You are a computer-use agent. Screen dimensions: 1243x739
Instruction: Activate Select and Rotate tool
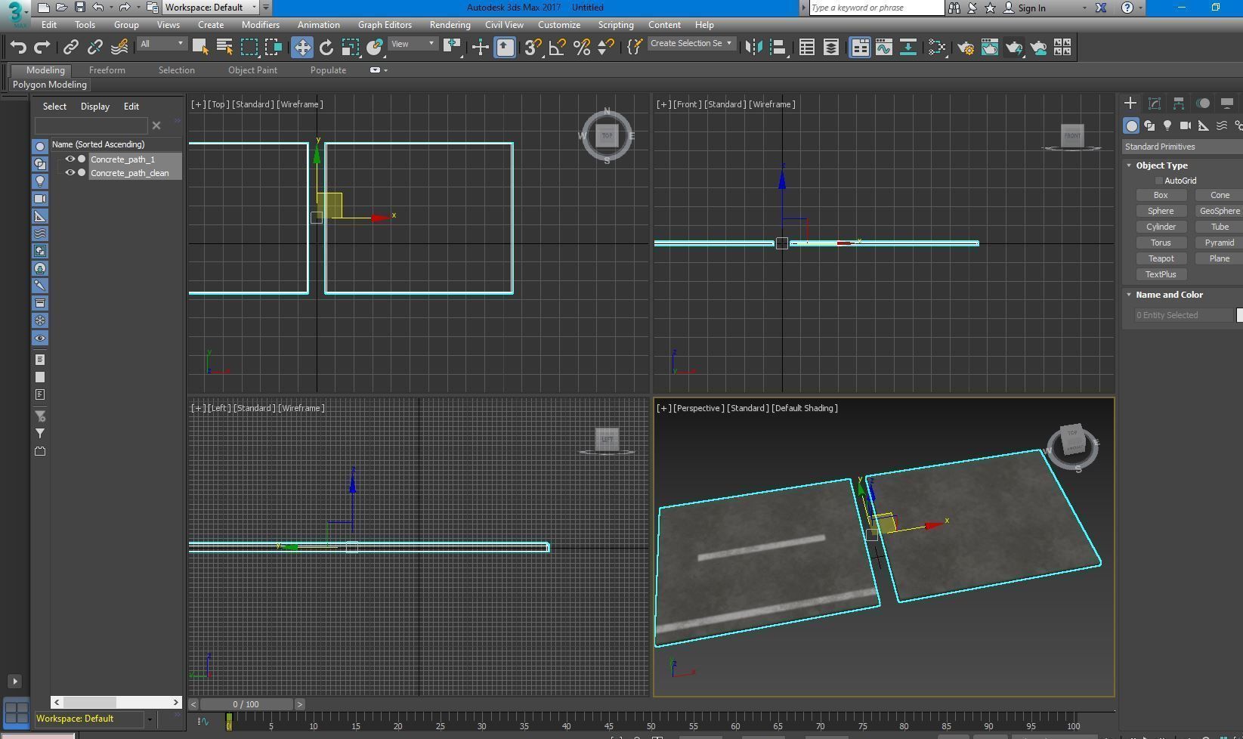point(326,48)
